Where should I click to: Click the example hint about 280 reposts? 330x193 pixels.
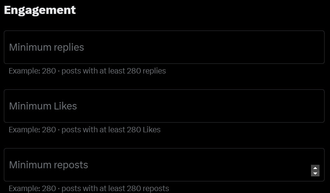89,189
